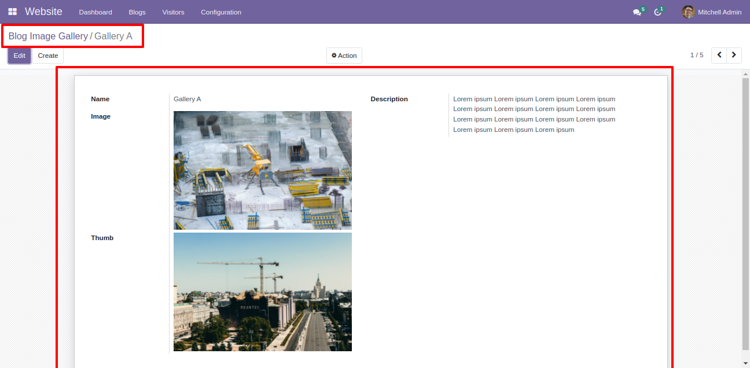750x368 pixels.
Task: Click the vertical scrollbar thumb
Action: click(745, 213)
